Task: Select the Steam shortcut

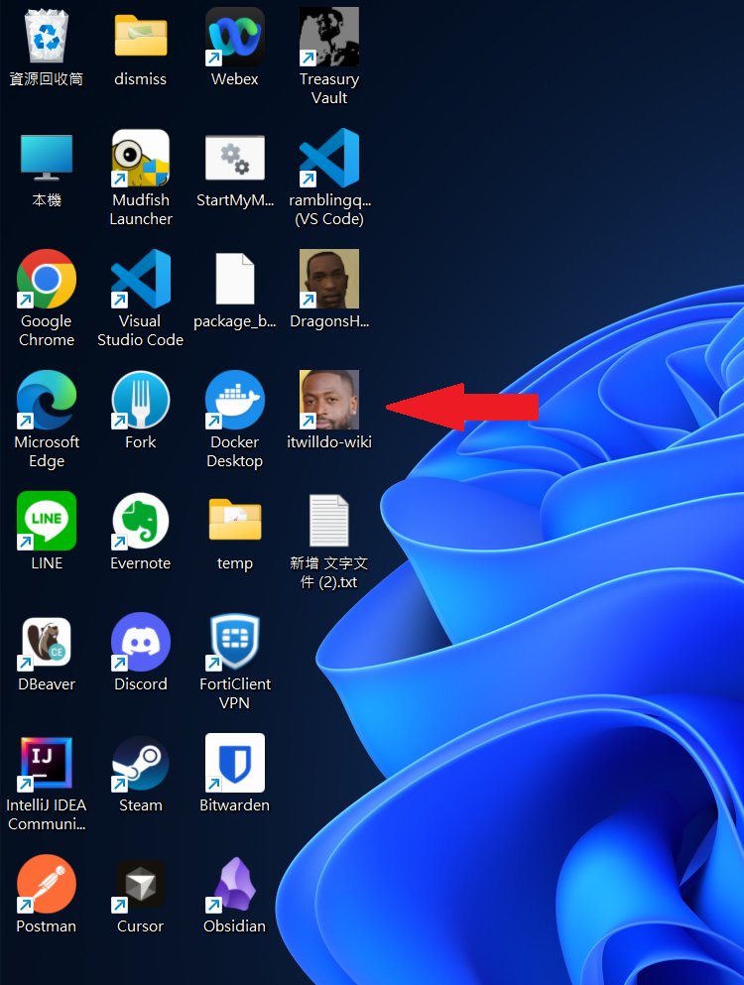Action: click(x=141, y=763)
